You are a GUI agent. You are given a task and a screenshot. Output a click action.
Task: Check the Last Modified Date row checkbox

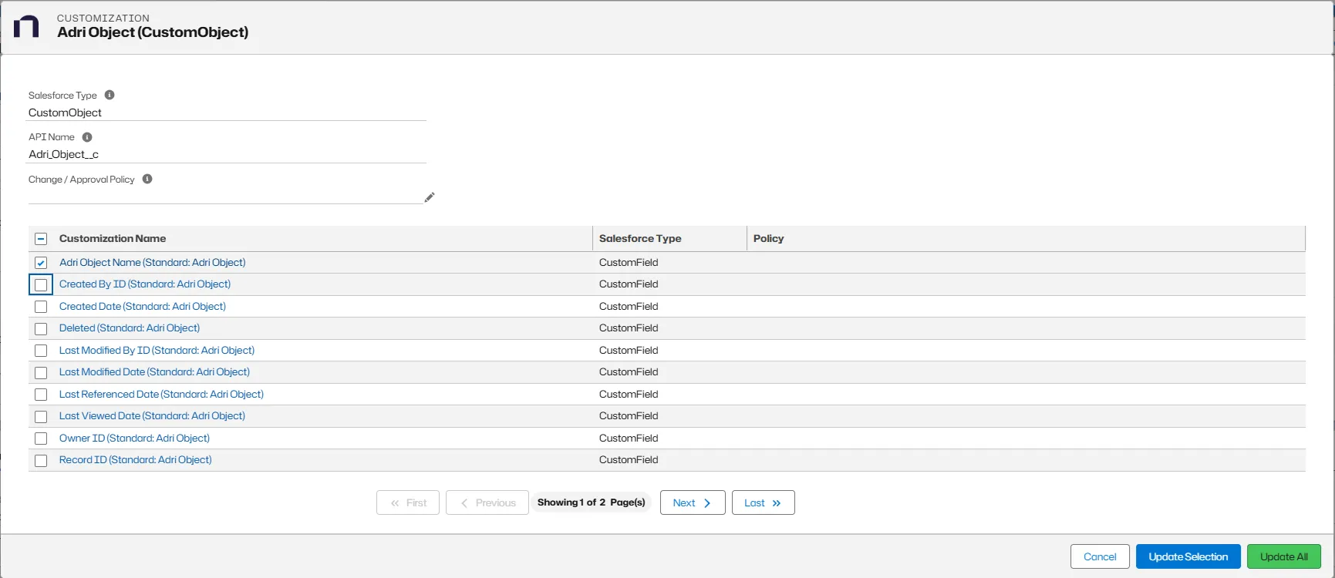pyautogui.click(x=41, y=372)
